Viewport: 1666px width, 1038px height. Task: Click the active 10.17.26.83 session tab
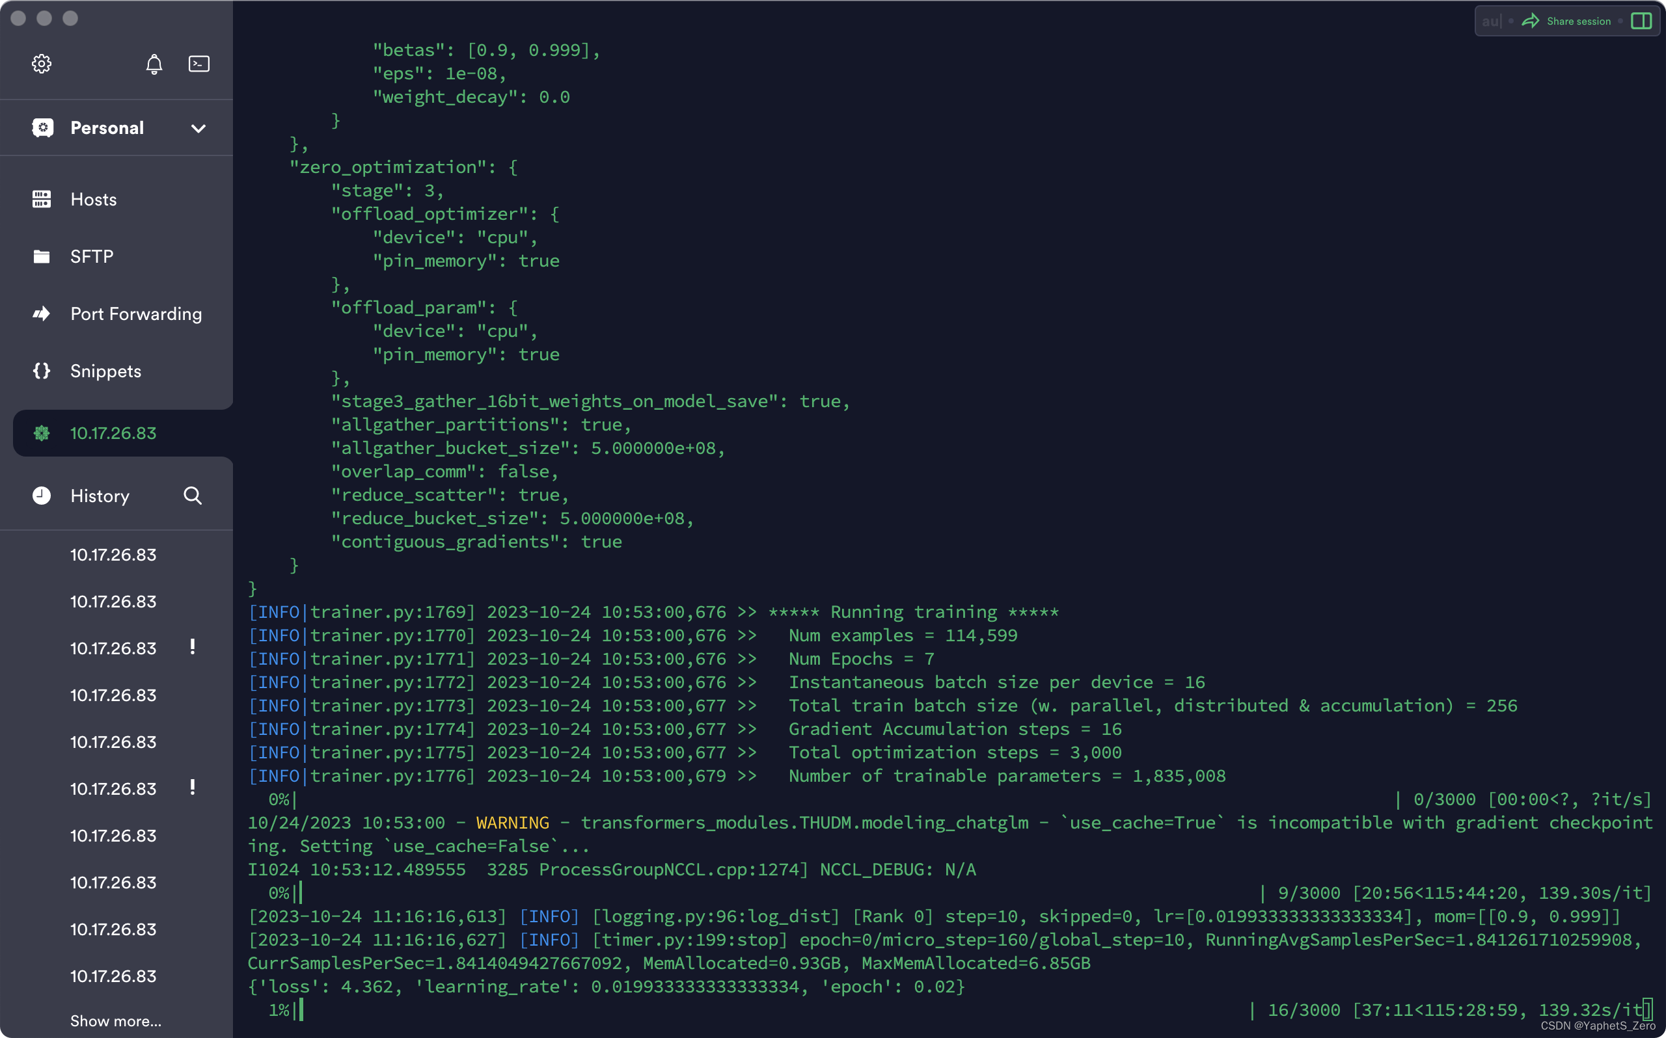point(114,432)
